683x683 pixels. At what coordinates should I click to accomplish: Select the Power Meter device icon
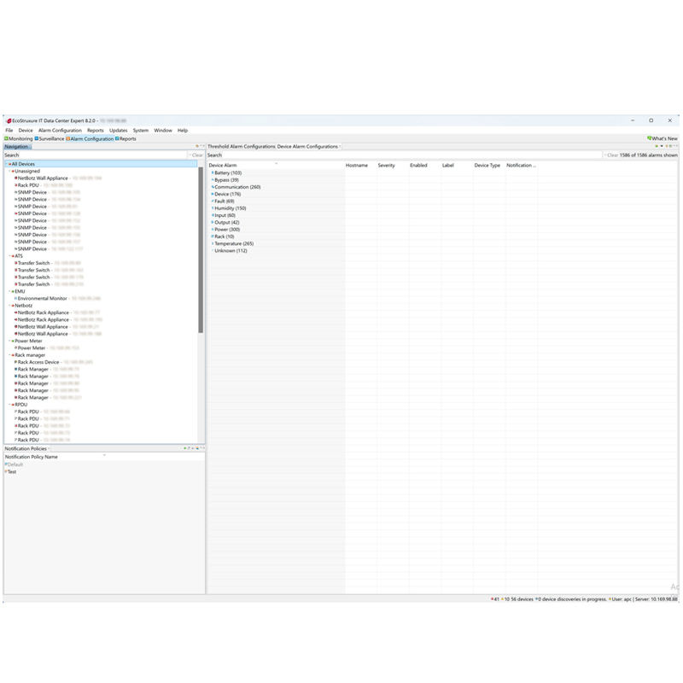tap(15, 348)
